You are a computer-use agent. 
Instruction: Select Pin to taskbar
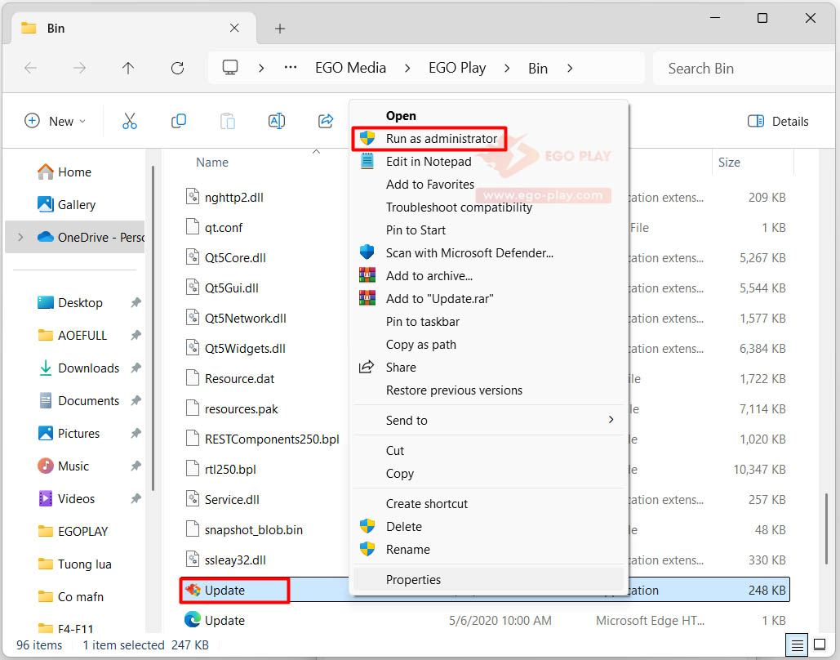pos(488,322)
